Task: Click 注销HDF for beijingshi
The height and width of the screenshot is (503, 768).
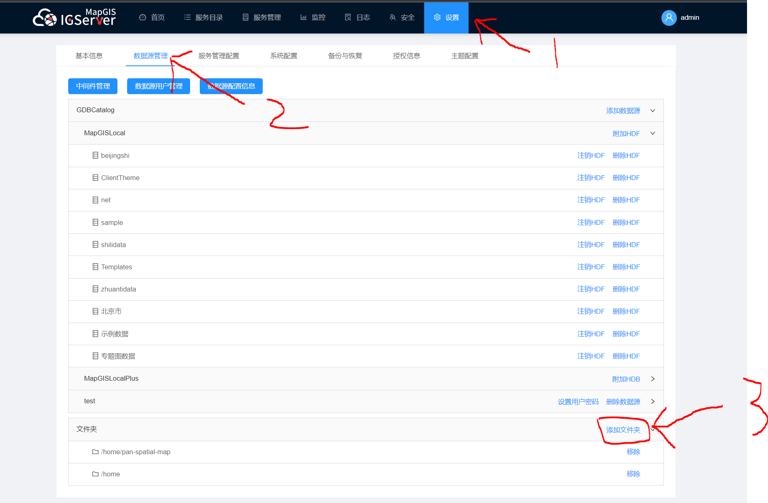Action: pyautogui.click(x=591, y=155)
